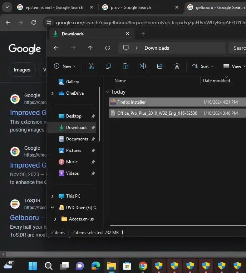Reload the Chrome page
246x273 pixels.
pos(34,23)
